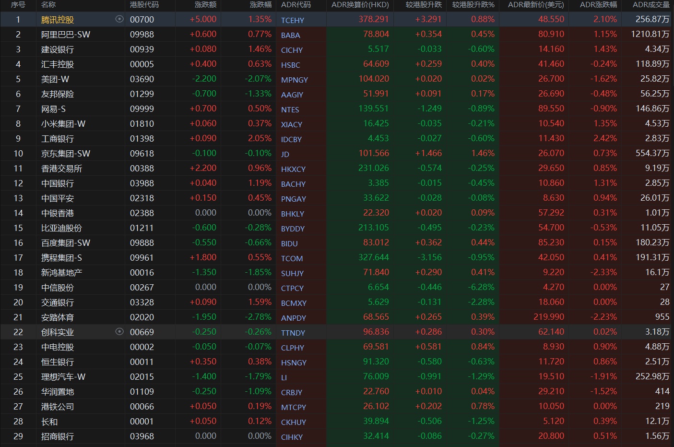Select Hong Kong stock code 00700

(x=142, y=20)
